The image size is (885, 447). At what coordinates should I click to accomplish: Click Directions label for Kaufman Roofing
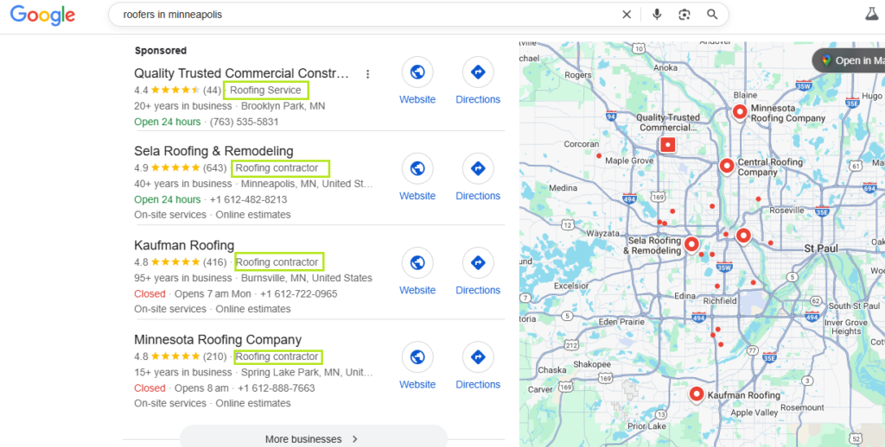pyautogui.click(x=478, y=290)
